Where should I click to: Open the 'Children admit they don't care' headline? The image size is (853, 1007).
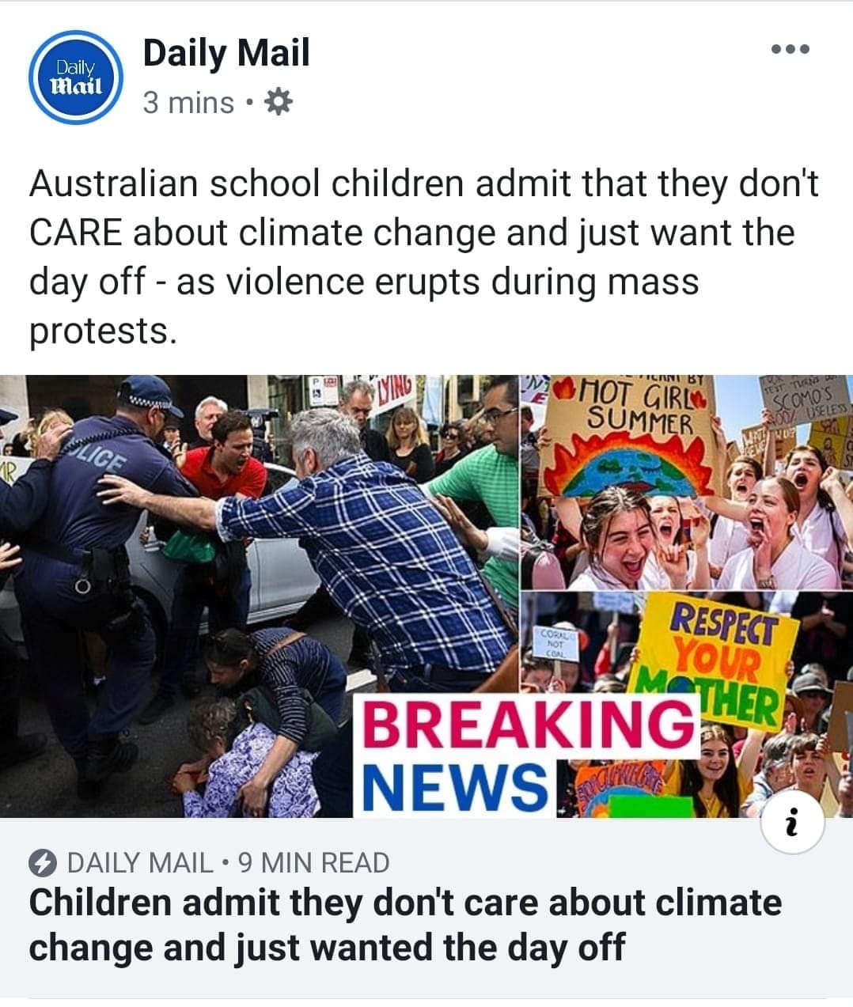(x=405, y=924)
